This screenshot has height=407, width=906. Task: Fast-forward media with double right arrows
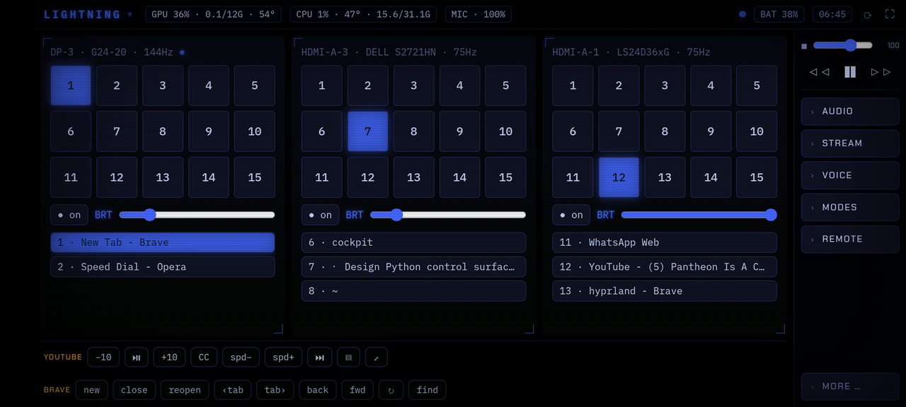click(x=881, y=72)
